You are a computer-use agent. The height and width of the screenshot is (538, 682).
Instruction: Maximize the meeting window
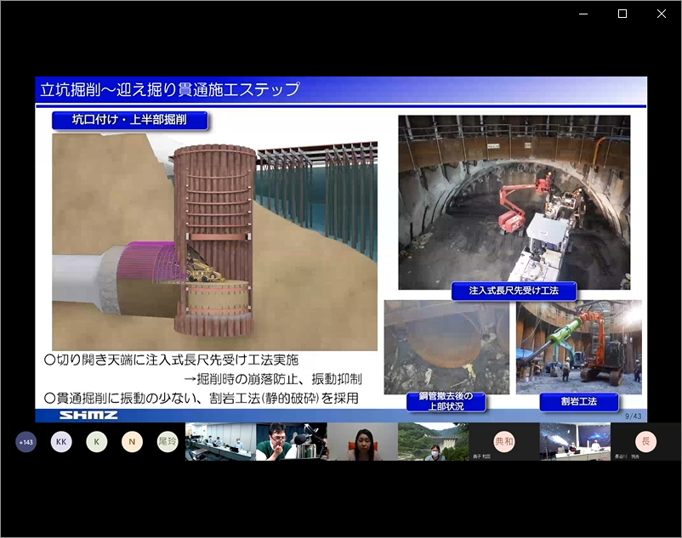(x=622, y=14)
